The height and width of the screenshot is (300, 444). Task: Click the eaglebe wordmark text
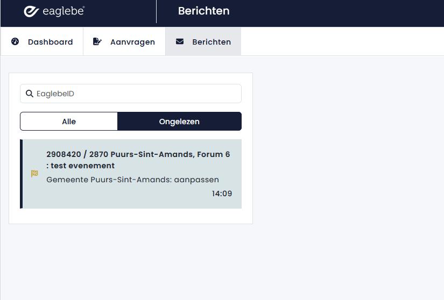tap(63, 11)
